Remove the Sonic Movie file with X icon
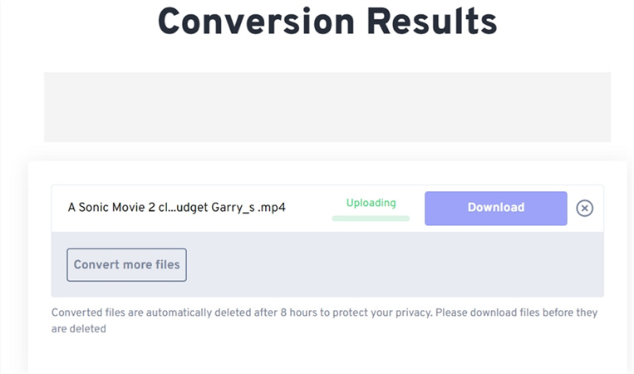 point(584,208)
